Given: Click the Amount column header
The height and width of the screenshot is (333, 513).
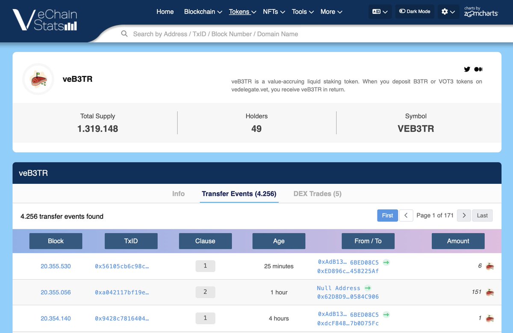Looking at the screenshot, I should 458,241.
